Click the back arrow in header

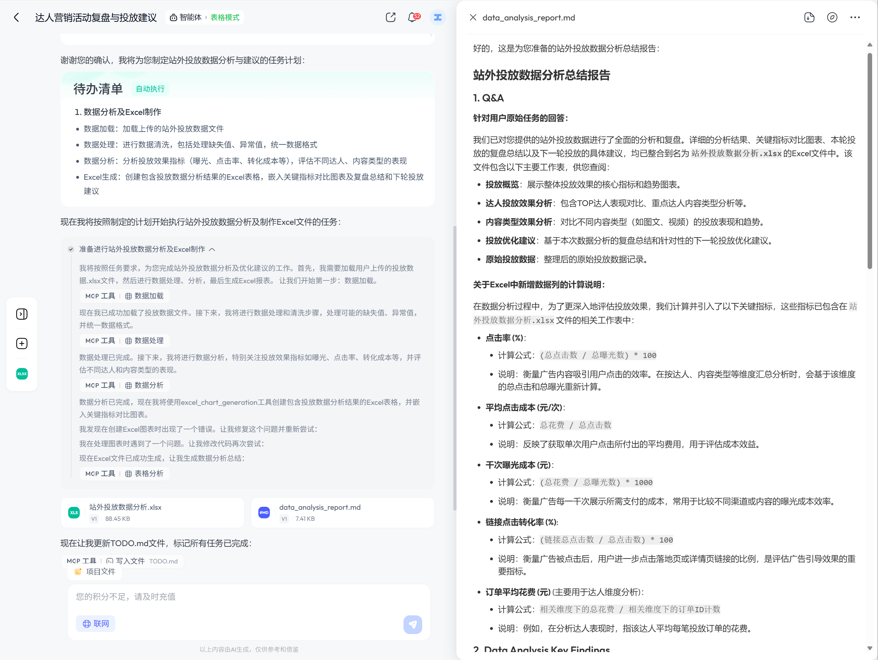[16, 17]
